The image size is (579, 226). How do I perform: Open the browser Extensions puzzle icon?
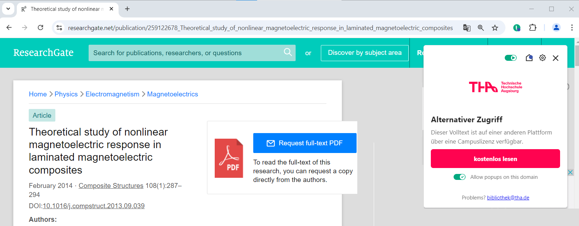pyautogui.click(x=532, y=28)
